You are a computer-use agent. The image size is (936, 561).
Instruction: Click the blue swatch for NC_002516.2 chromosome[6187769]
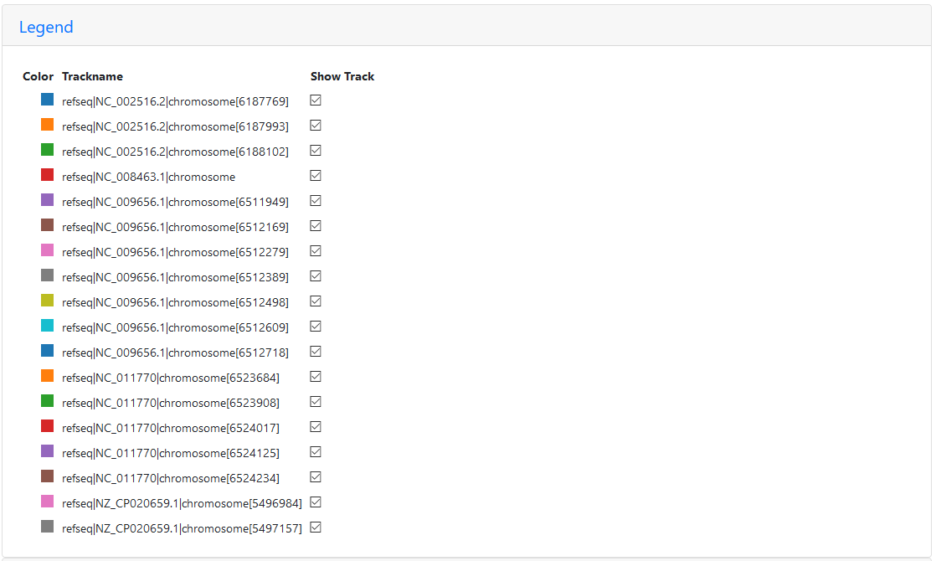pos(47,99)
